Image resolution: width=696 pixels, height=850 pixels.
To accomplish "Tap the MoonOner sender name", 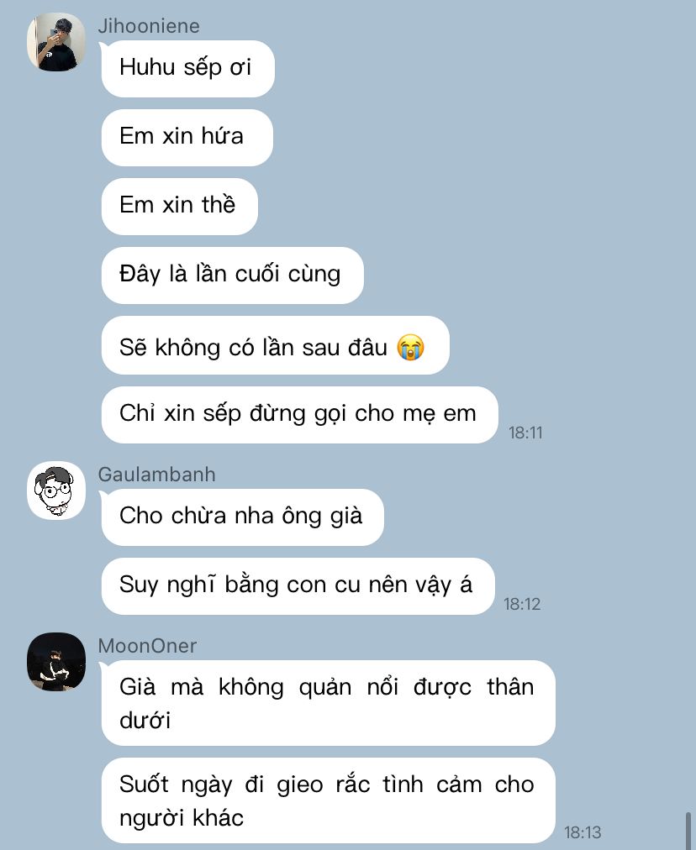I will point(147,646).
